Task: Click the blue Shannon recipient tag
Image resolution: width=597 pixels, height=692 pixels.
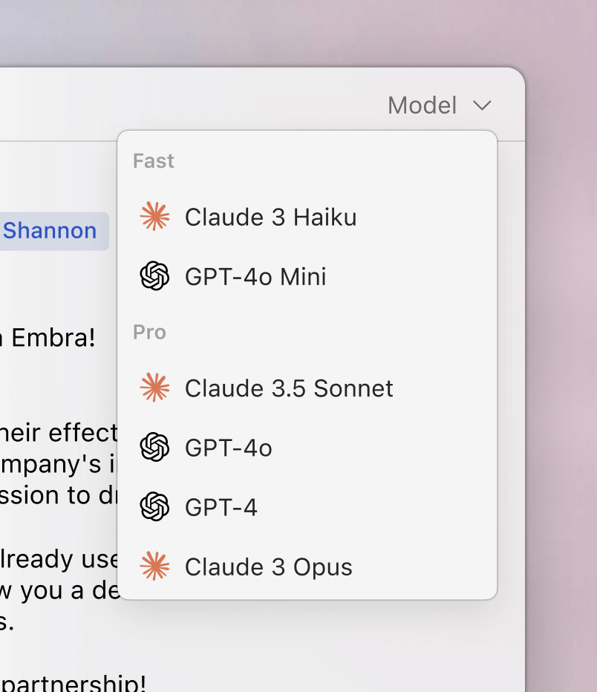Action: coord(50,231)
